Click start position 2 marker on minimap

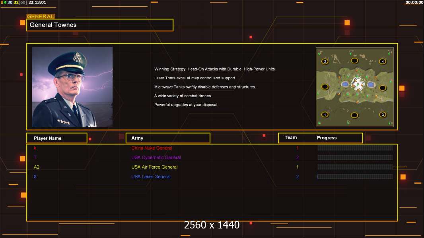coord(325,61)
